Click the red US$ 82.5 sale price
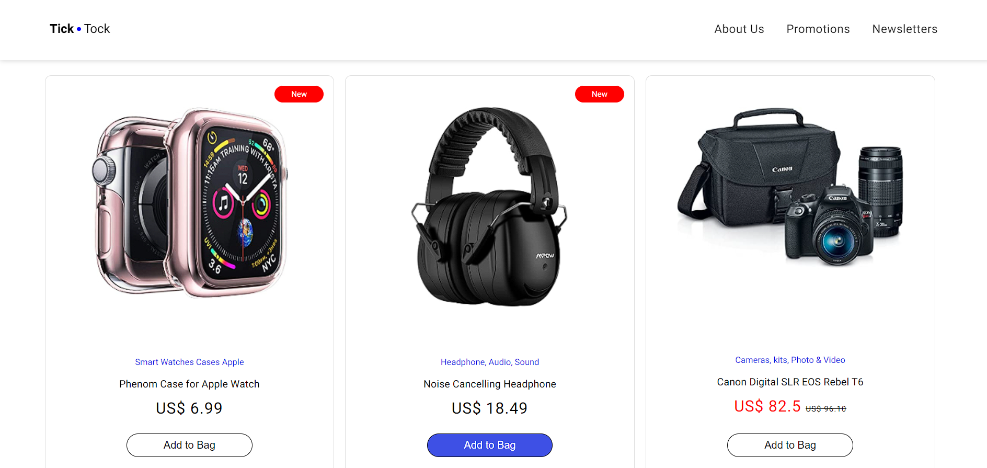The width and height of the screenshot is (987, 468). click(x=767, y=406)
